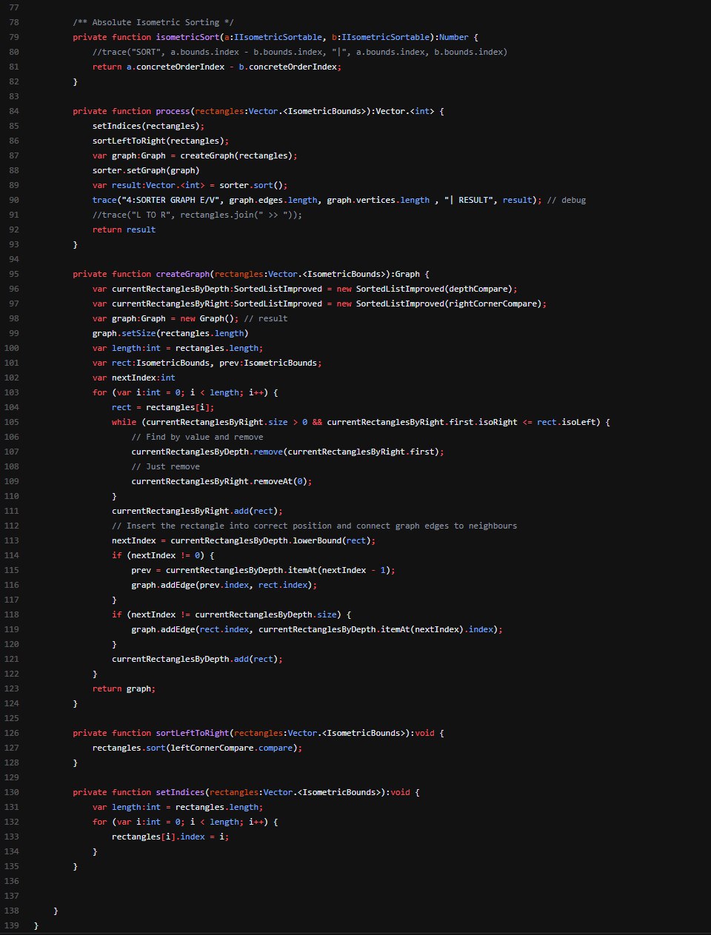Click the line number 78 in the gutter
The image size is (711, 935).
point(15,22)
